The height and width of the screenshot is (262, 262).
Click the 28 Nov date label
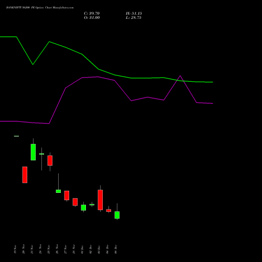point(74,249)
